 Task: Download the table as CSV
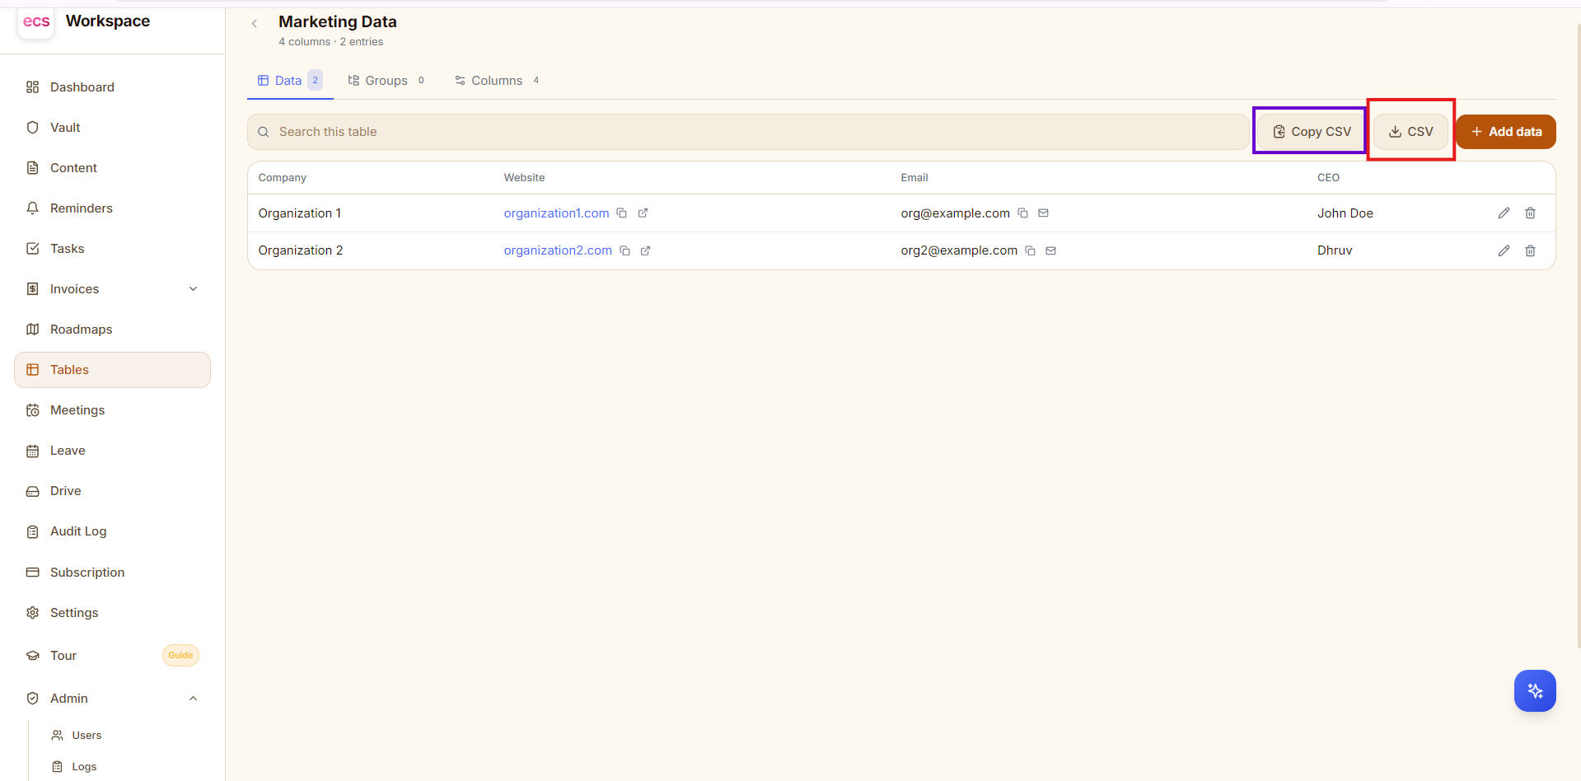pos(1410,132)
